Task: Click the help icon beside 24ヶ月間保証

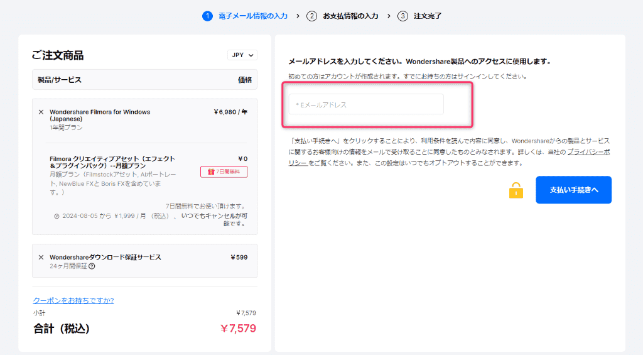Action: (92, 266)
